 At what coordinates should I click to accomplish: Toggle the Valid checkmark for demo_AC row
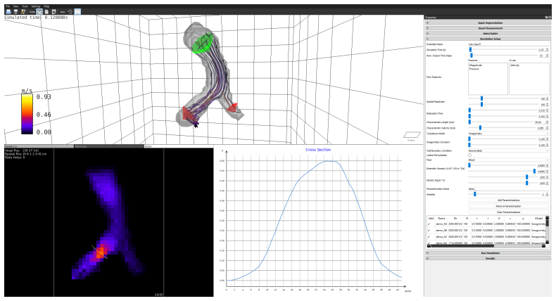(429, 237)
